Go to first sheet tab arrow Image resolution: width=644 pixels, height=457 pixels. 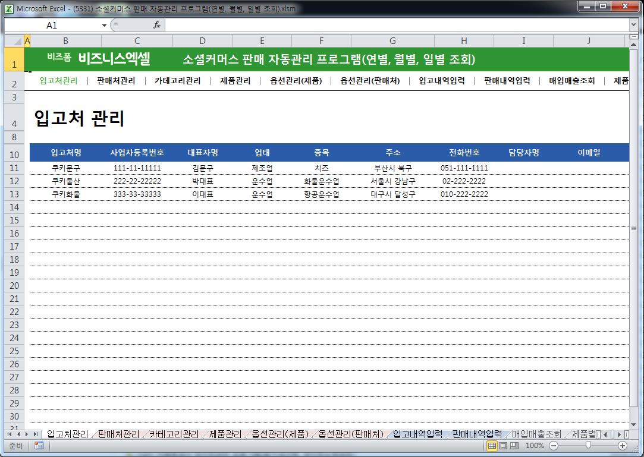pyautogui.click(x=10, y=434)
